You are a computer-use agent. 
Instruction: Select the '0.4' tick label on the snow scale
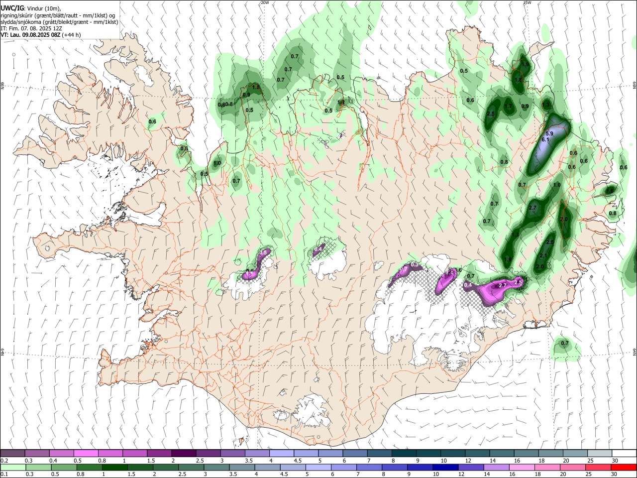(53, 461)
